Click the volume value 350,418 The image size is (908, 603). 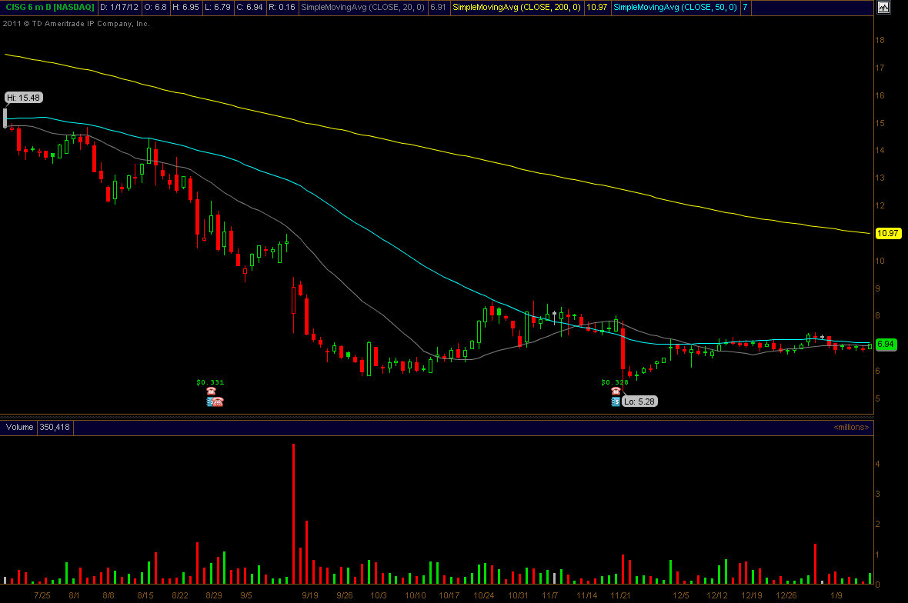[55, 427]
